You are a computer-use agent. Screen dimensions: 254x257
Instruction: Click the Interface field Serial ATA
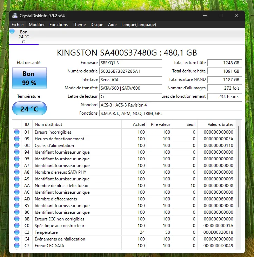tap(131, 80)
